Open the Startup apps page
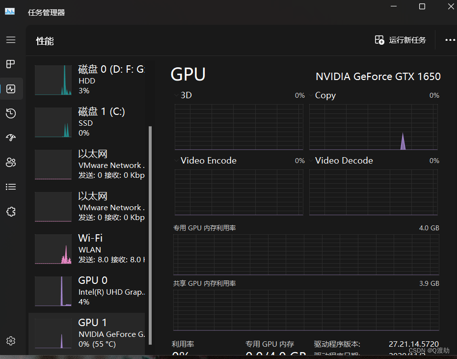This screenshot has width=457, height=359. (x=11, y=138)
